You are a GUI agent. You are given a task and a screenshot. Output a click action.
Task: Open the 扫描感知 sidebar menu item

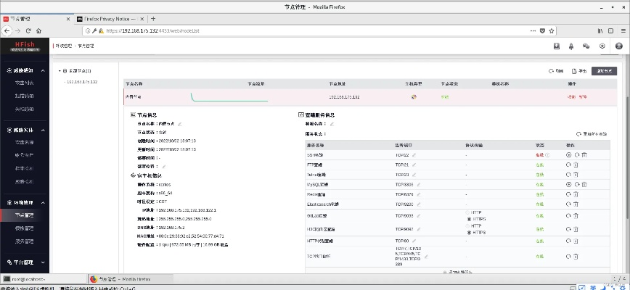click(25, 96)
